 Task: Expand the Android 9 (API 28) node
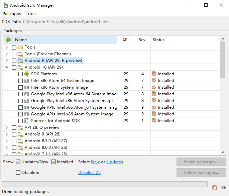point(7,134)
